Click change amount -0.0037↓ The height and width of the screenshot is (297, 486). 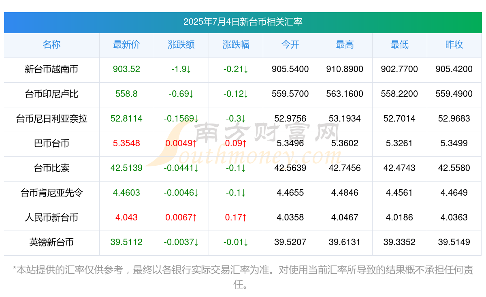point(181,242)
